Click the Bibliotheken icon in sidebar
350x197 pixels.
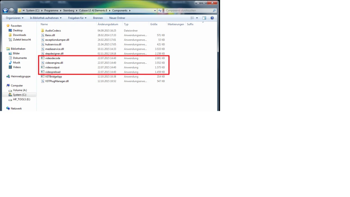8,49
